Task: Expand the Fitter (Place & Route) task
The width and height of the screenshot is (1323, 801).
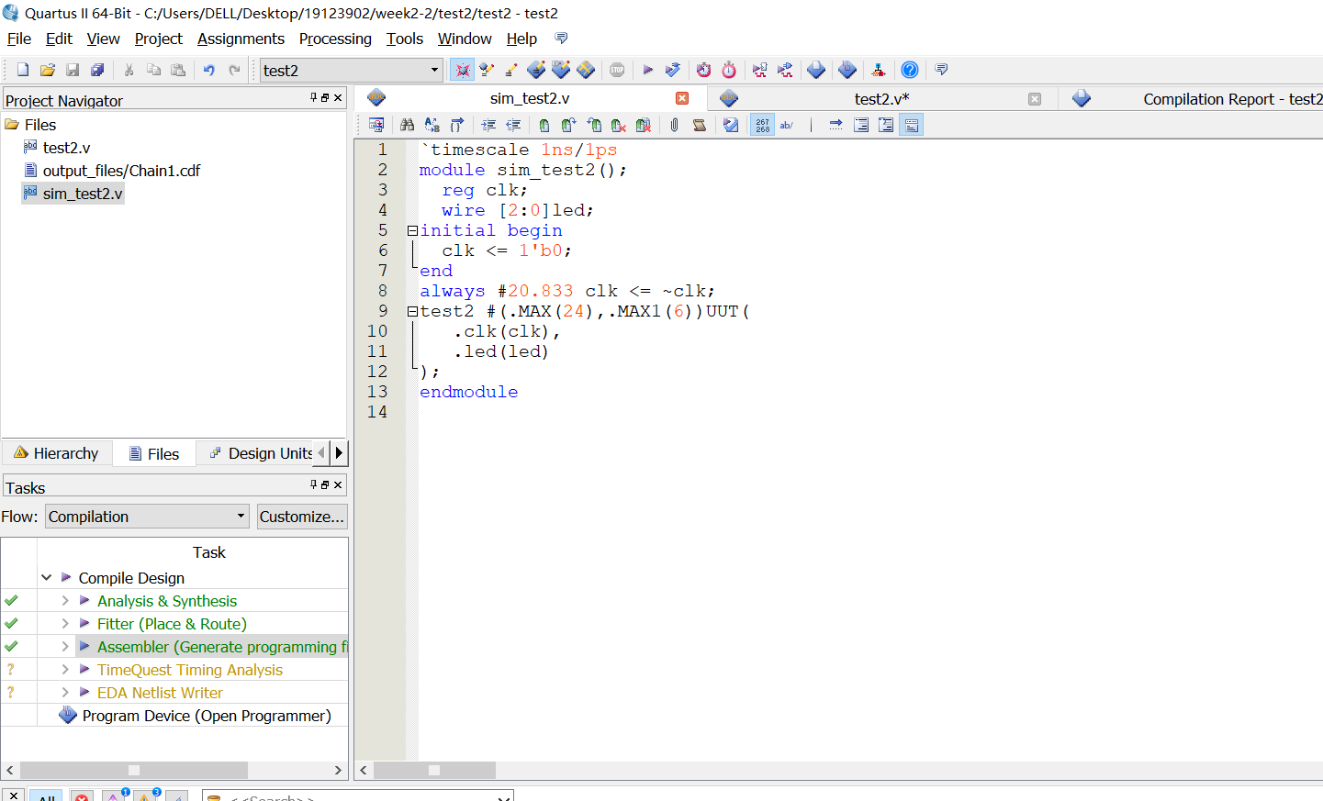Action: [65, 624]
